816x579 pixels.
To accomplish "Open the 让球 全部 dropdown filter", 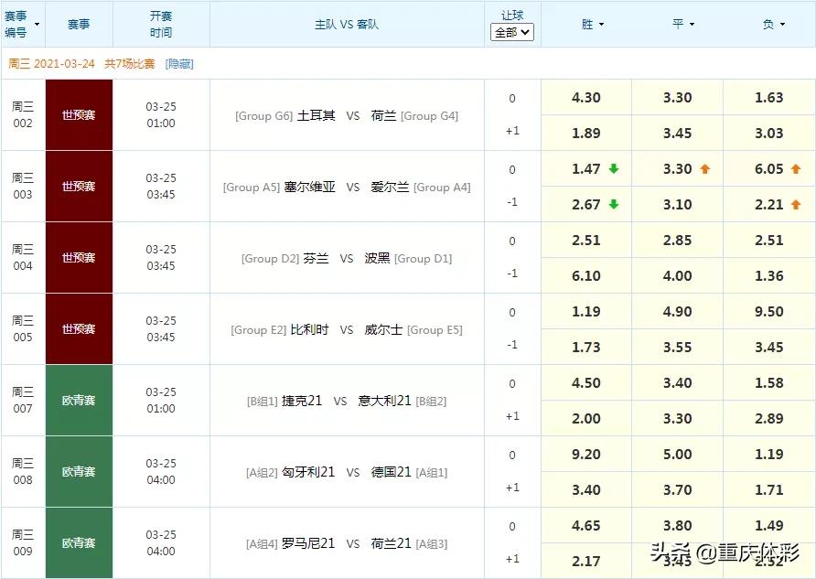I will tap(512, 33).
